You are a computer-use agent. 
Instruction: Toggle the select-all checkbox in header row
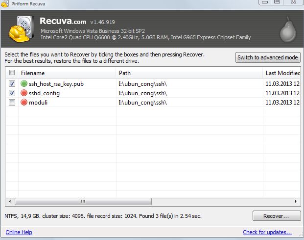12,73
